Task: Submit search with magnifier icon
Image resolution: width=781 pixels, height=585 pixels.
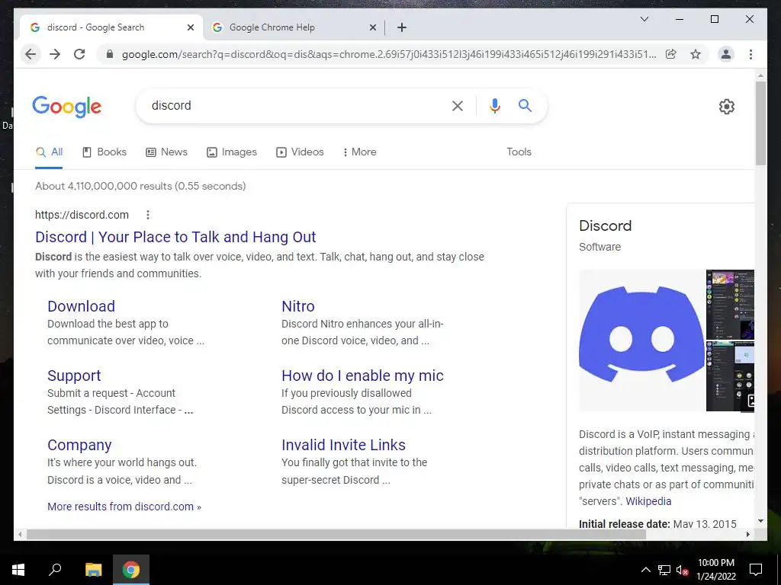Action: 525,105
